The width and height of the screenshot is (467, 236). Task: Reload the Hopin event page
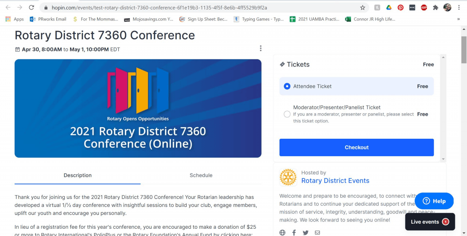point(31,7)
